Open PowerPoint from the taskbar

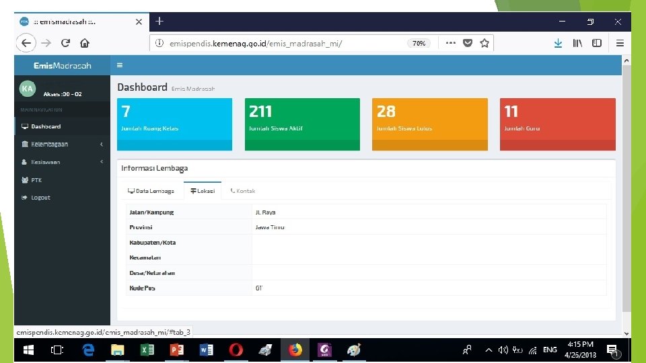[177, 350]
